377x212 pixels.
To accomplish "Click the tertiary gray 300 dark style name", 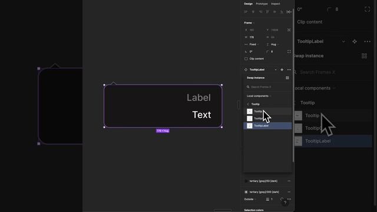I will (x=264, y=192).
